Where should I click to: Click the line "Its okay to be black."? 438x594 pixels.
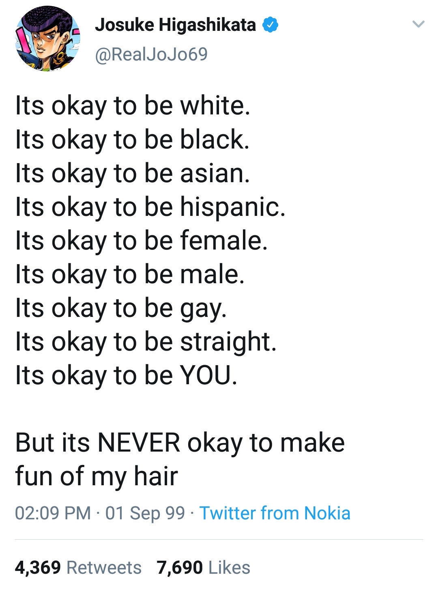132,140
